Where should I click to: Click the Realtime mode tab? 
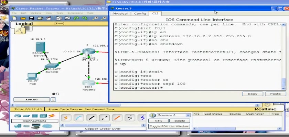tap(265, 109)
